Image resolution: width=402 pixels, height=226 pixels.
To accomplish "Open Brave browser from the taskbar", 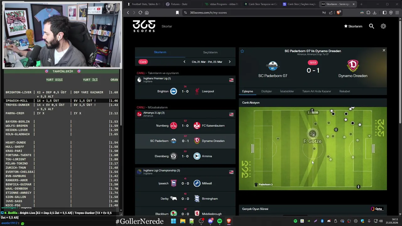I will point(229,221).
